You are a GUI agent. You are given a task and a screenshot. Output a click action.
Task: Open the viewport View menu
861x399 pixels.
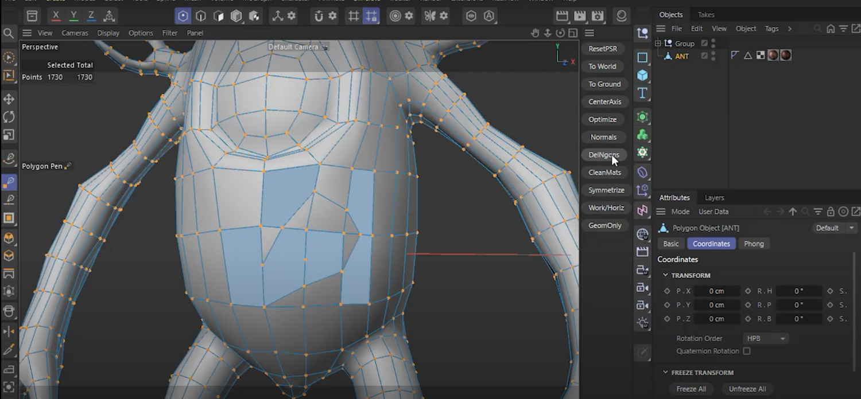click(45, 33)
